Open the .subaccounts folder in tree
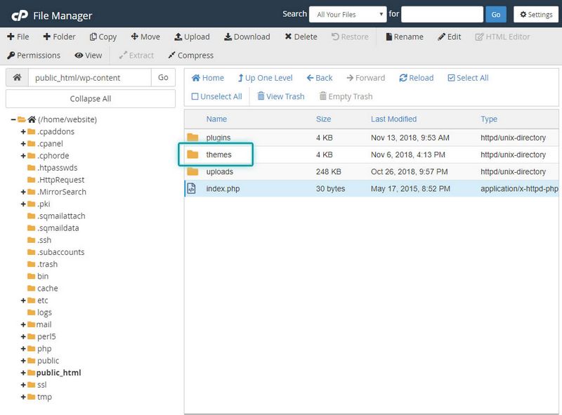 [56, 252]
